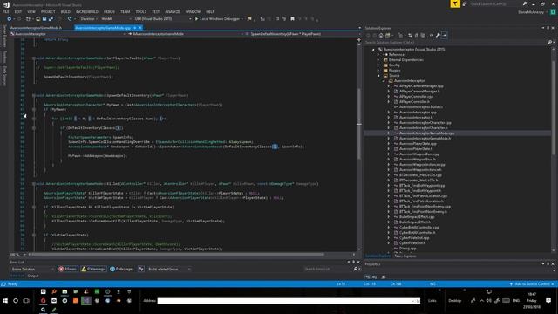Toggle the Errors filter in Error List
Image resolution: width=558 pixels, height=314 pixels.
[x=68, y=269]
